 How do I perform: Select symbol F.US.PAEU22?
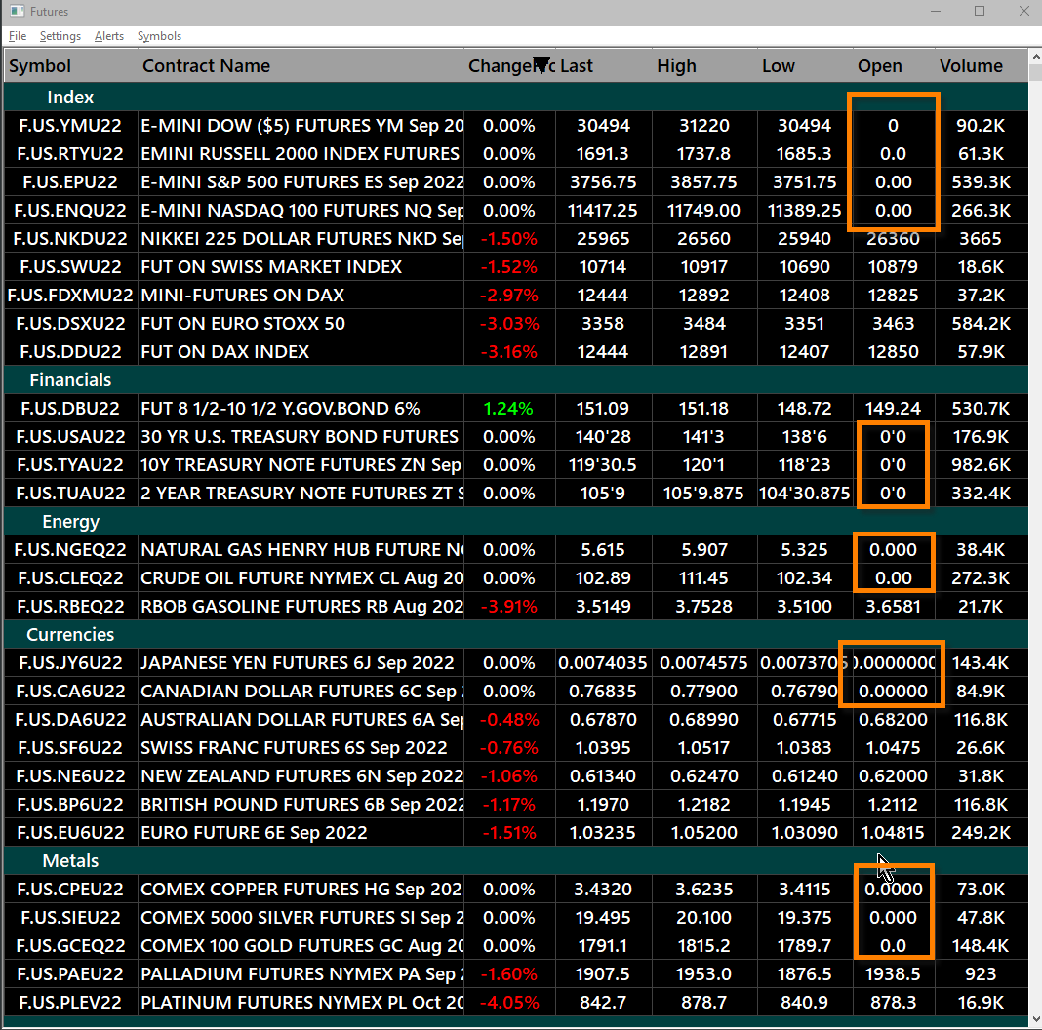pos(70,974)
